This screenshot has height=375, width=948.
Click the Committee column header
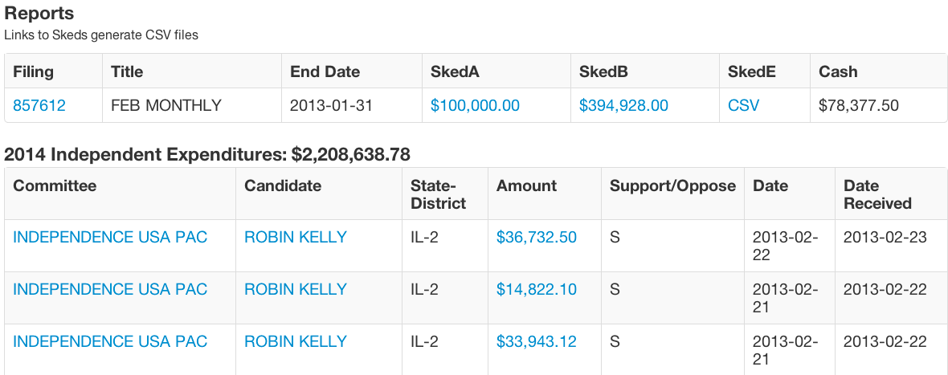pos(55,185)
